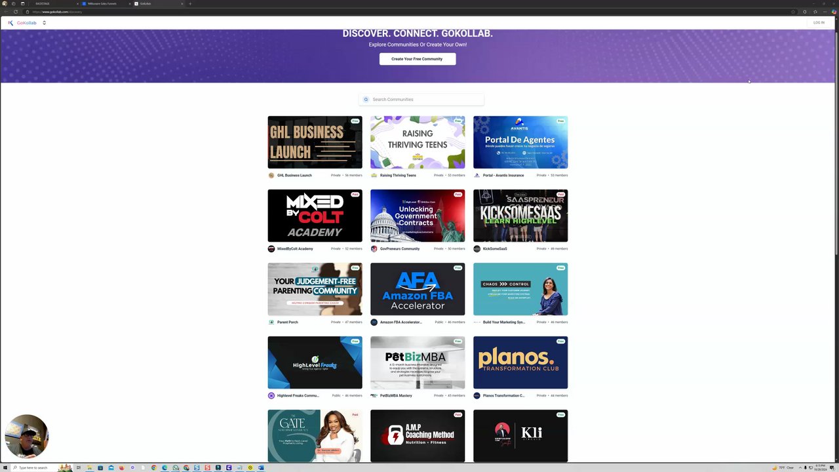Screen dimensions: 839x472
Task: Click the search icon in the communities search bar
Action: coord(366,100)
